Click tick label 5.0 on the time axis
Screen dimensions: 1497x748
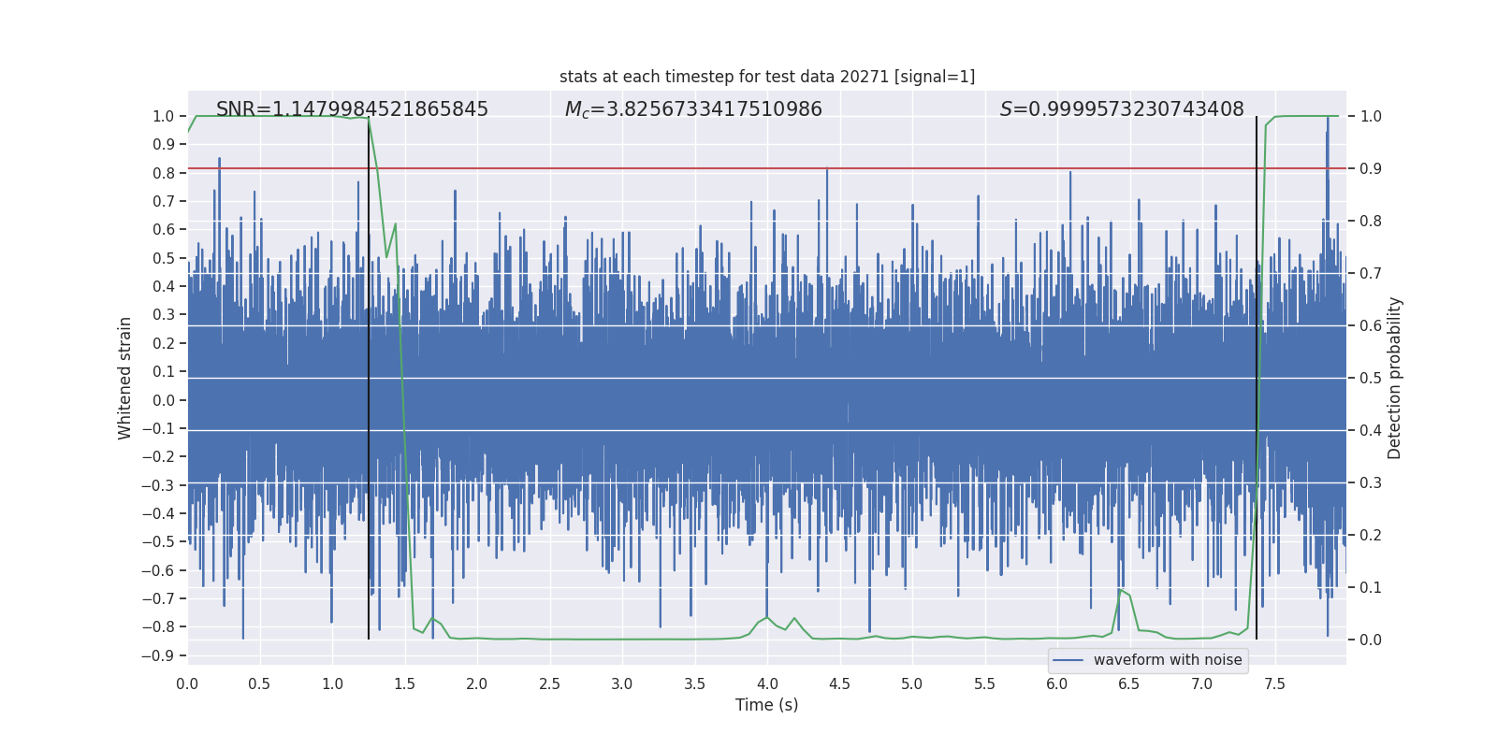point(912,683)
